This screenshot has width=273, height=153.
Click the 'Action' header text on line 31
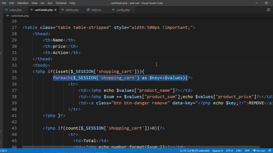pos(61,53)
